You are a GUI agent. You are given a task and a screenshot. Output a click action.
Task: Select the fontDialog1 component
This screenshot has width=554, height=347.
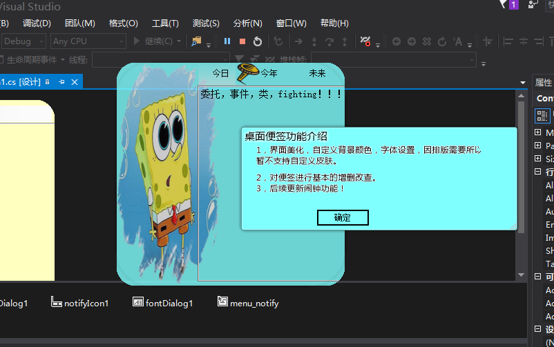[x=163, y=303]
